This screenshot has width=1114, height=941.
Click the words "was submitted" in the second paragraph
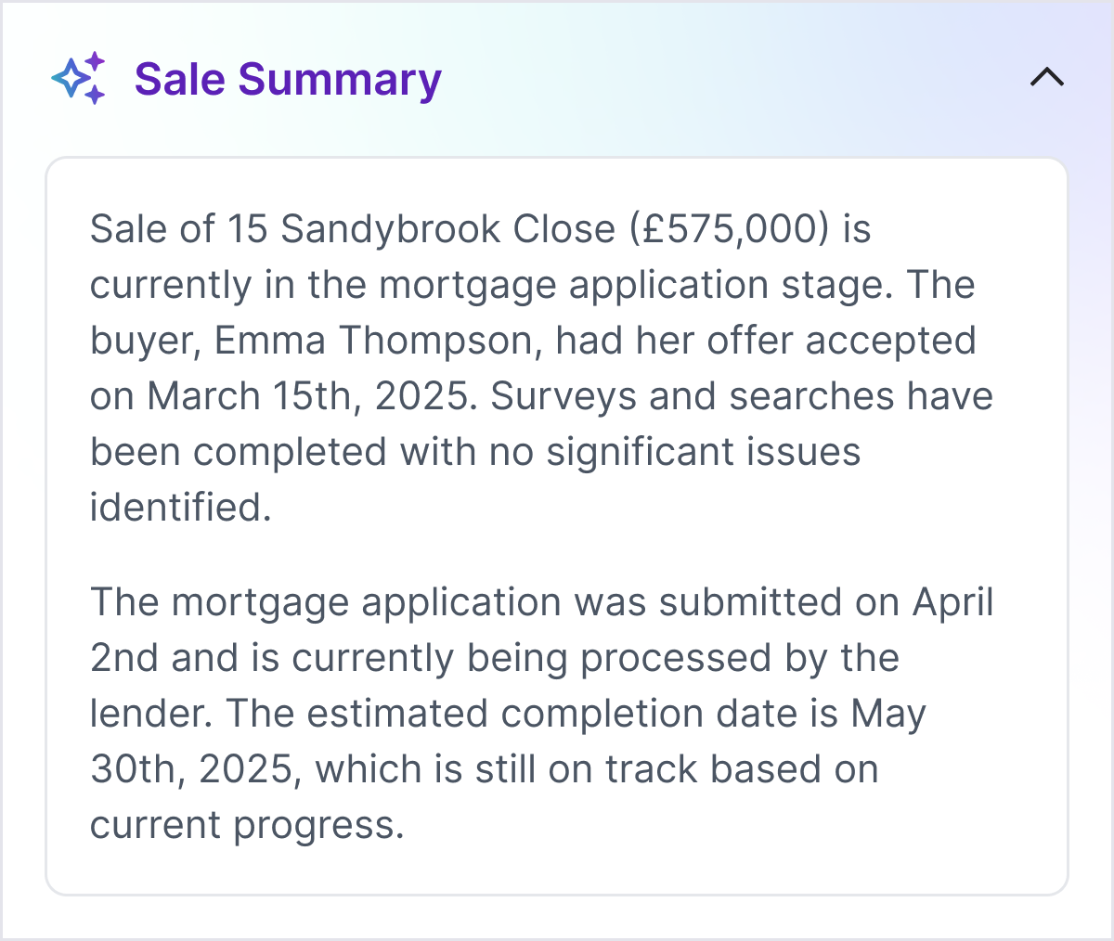pyautogui.click(x=708, y=602)
